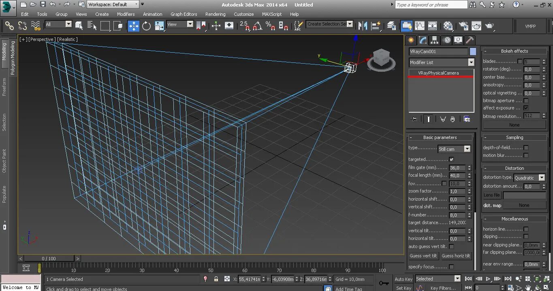
Task: Open the Modify command panel tab
Action: (x=423, y=40)
